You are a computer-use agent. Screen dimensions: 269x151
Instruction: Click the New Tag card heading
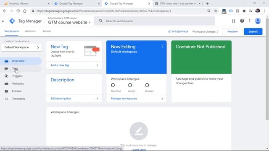(x=59, y=47)
